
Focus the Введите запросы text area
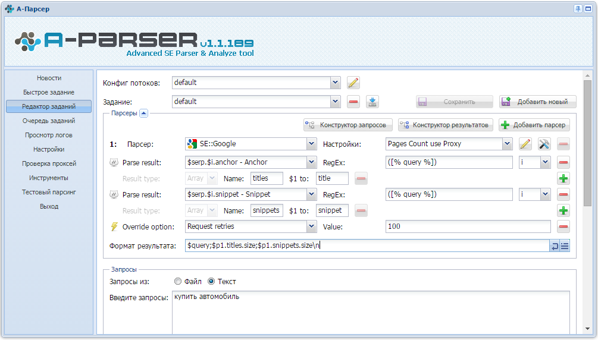[x=371, y=313]
